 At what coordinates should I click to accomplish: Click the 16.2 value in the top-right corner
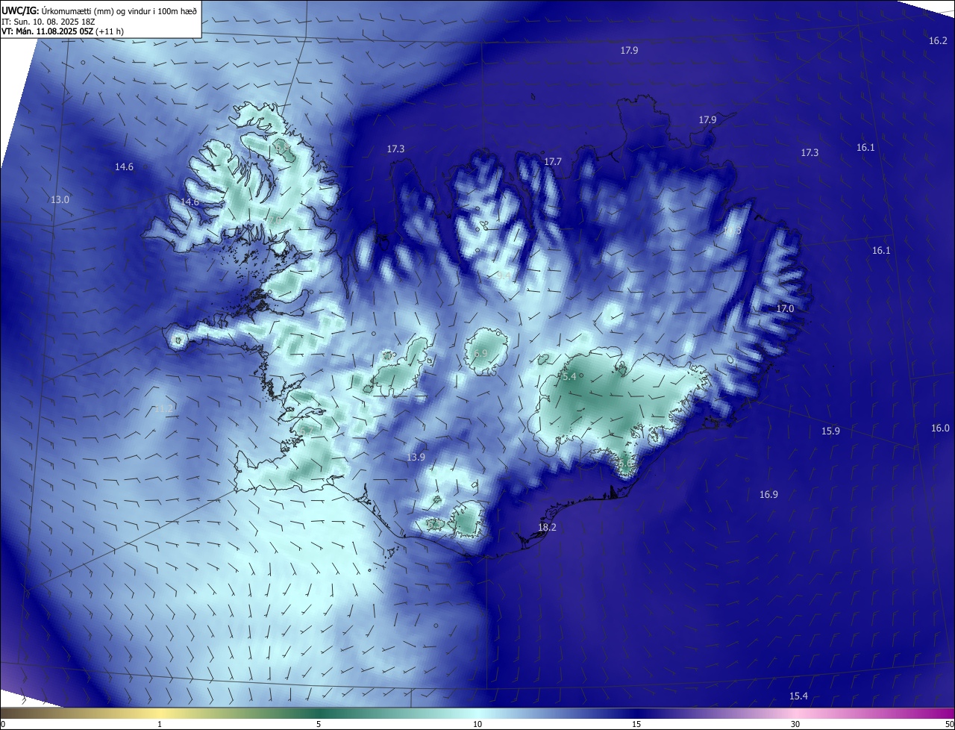tap(938, 41)
